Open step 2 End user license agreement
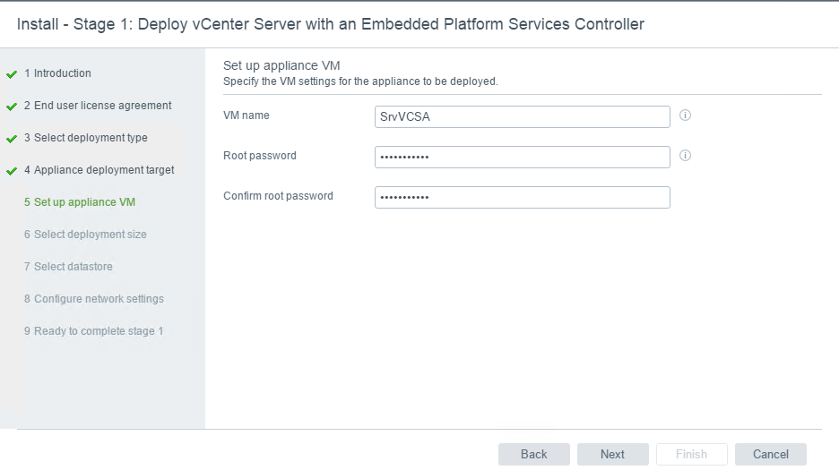Screen dimensions: 839x470 click(98, 106)
